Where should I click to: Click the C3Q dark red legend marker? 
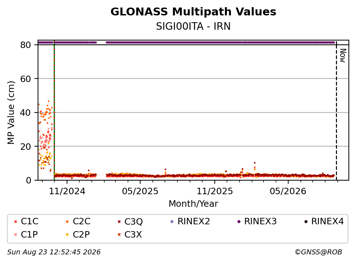[x=119, y=221]
